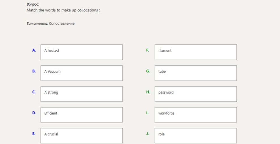Click the blue letter A. label

pyautogui.click(x=34, y=50)
